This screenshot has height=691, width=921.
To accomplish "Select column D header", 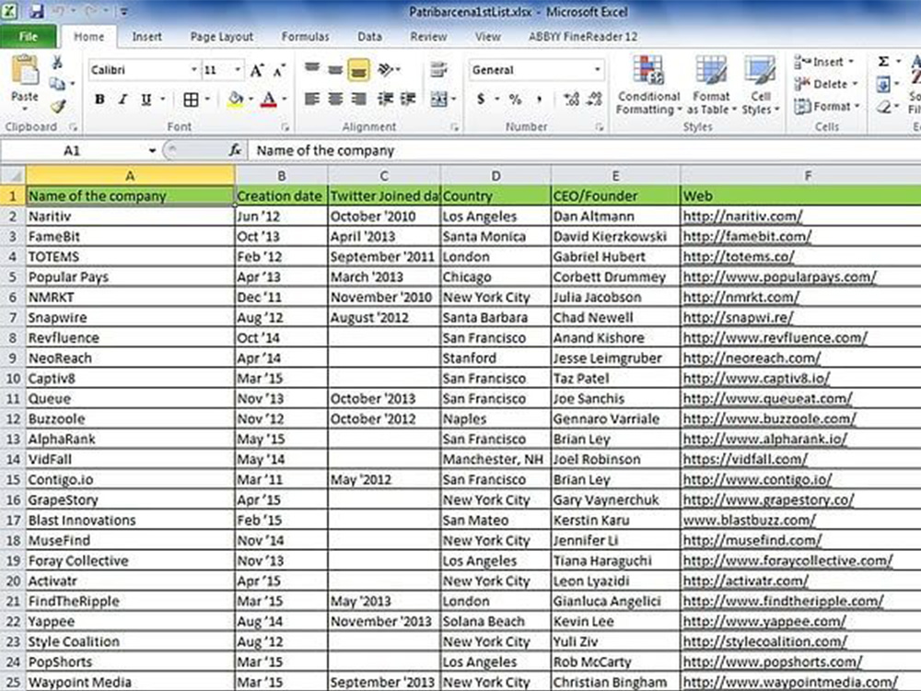I will [495, 176].
